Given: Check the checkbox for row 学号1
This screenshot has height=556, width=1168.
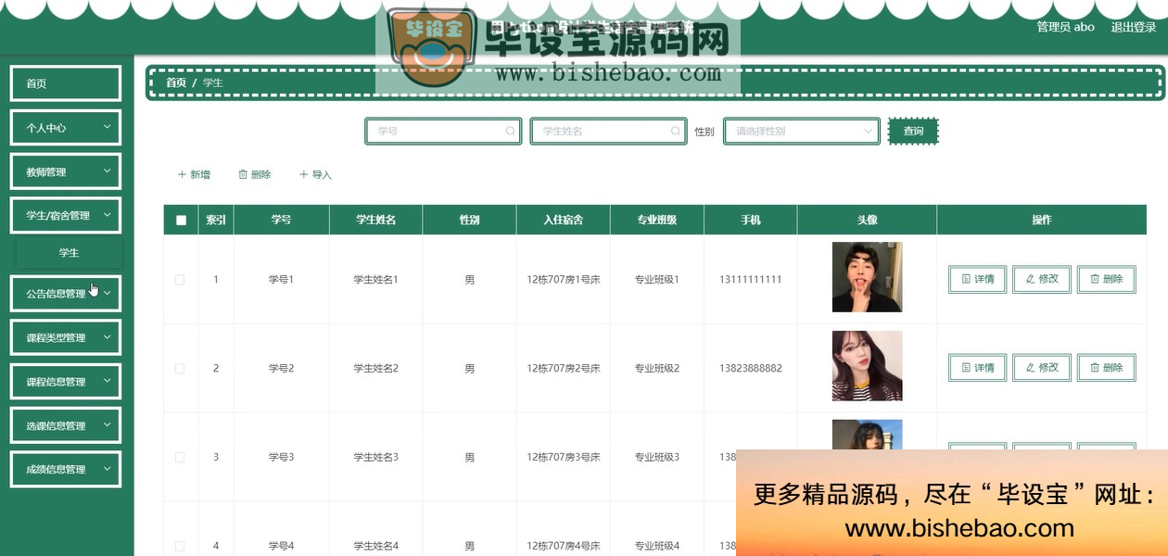Looking at the screenshot, I should 180,280.
